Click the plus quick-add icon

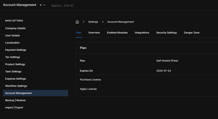click(40, 5)
